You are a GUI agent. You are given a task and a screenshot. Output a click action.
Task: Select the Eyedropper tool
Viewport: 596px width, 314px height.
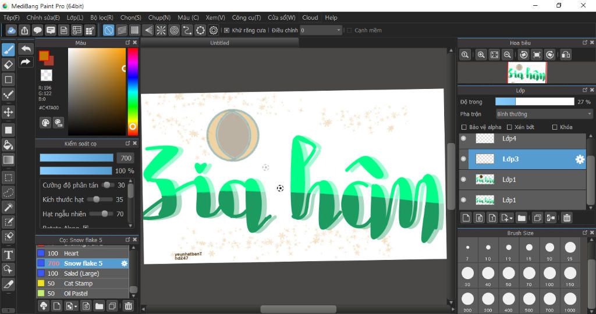click(8, 284)
